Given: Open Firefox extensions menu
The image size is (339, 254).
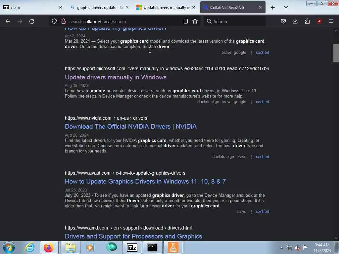Looking at the screenshot, I should 307,21.
